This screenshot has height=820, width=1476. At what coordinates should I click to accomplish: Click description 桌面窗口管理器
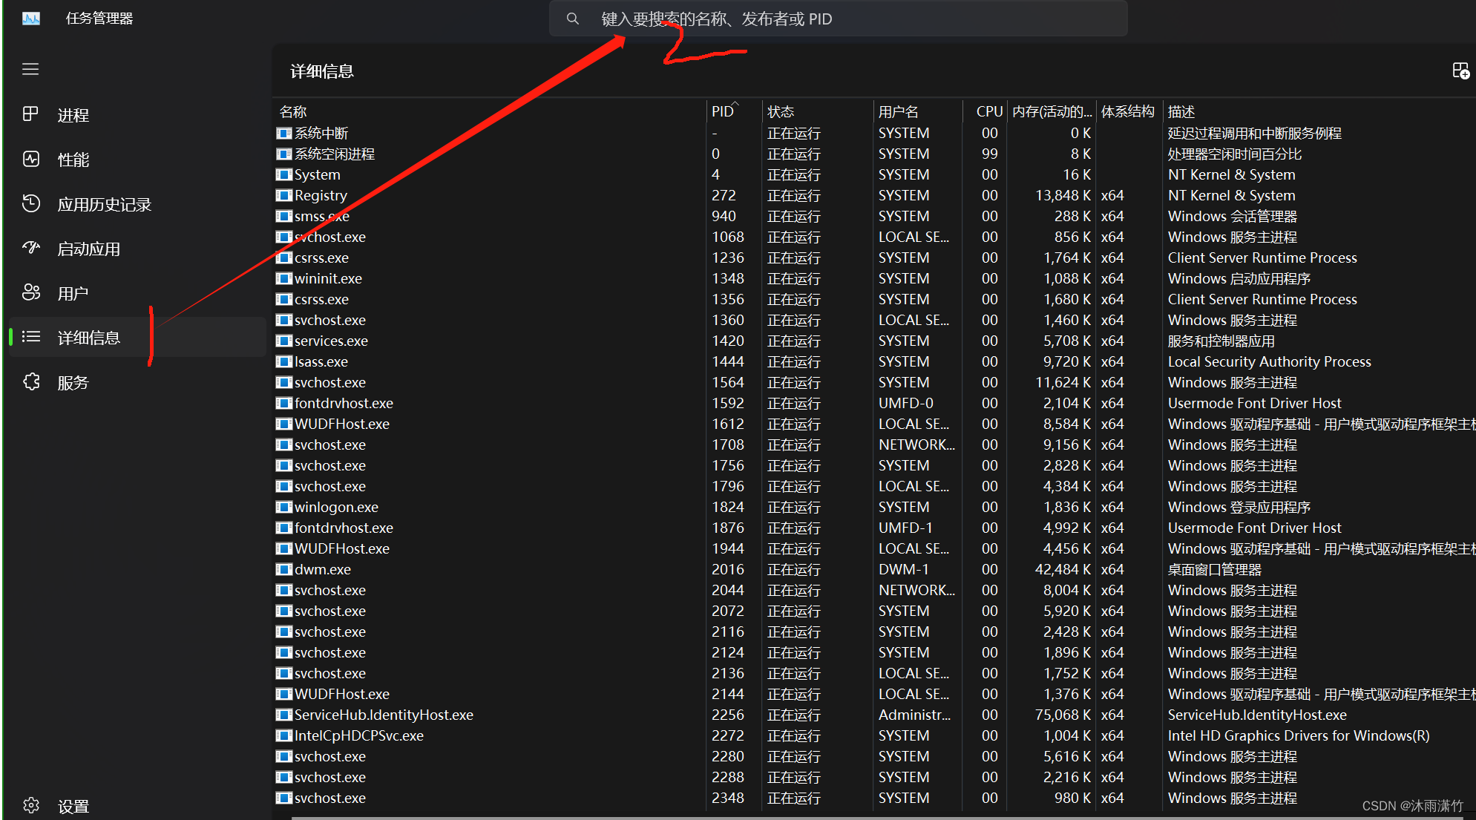coord(1214,569)
